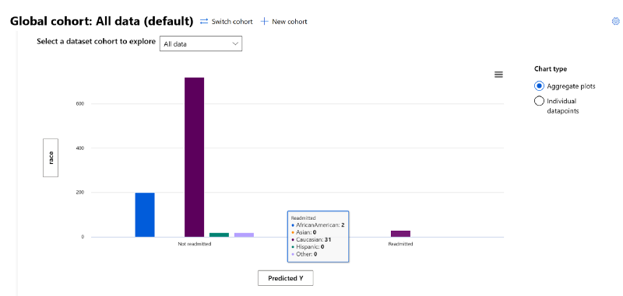Click the Switch cohort arrows icon
Viewport: 623px width, 296px height.
[x=204, y=22]
